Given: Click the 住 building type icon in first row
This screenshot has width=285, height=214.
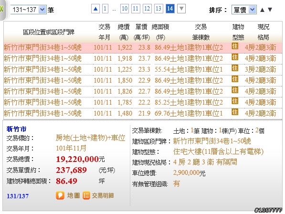Looking at the screenshot, I should (x=235, y=46).
